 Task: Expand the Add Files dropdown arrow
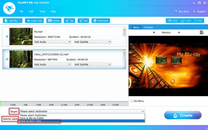(x=20, y=21)
